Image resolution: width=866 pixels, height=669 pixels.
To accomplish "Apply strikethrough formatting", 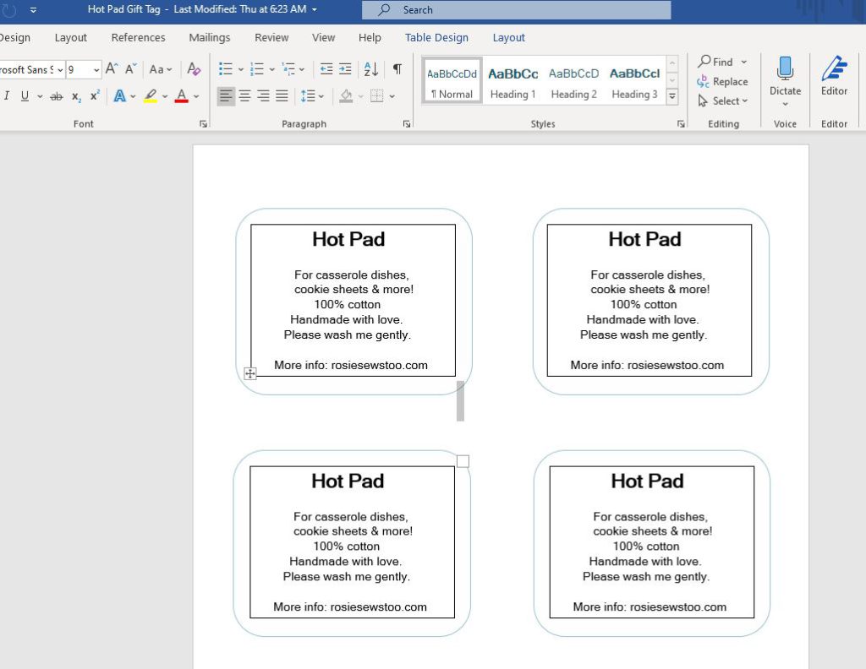I will coord(57,96).
